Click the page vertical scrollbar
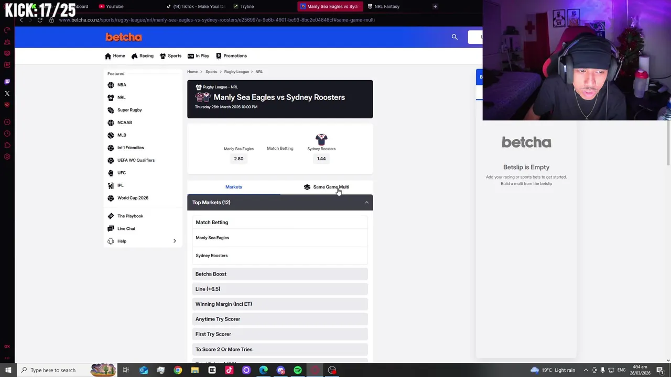 pyautogui.click(x=668, y=142)
